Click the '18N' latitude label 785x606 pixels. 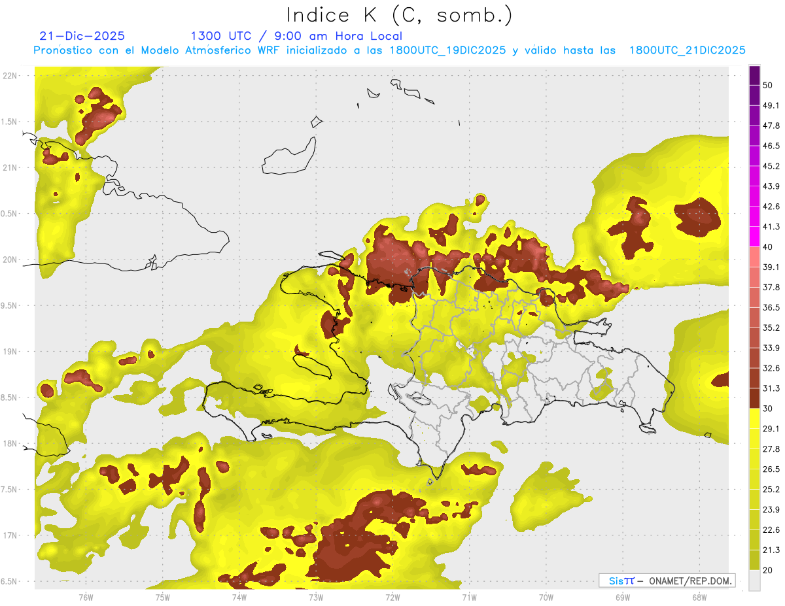10,443
